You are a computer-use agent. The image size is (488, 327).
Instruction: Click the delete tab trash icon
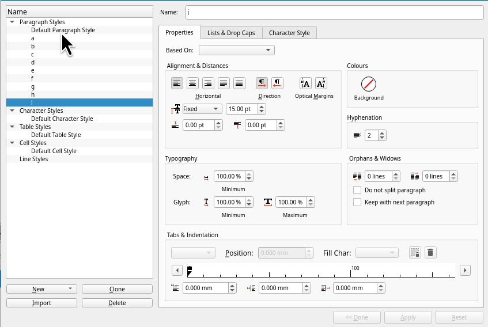click(430, 253)
